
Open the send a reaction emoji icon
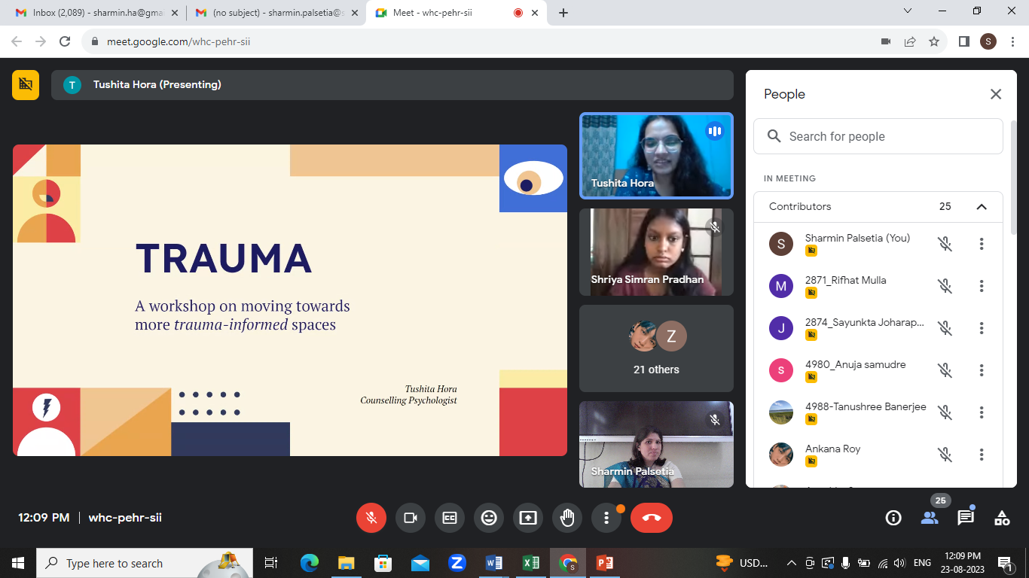(x=489, y=518)
